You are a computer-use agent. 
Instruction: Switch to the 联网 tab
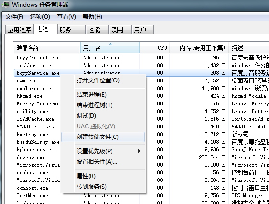coord(120,30)
